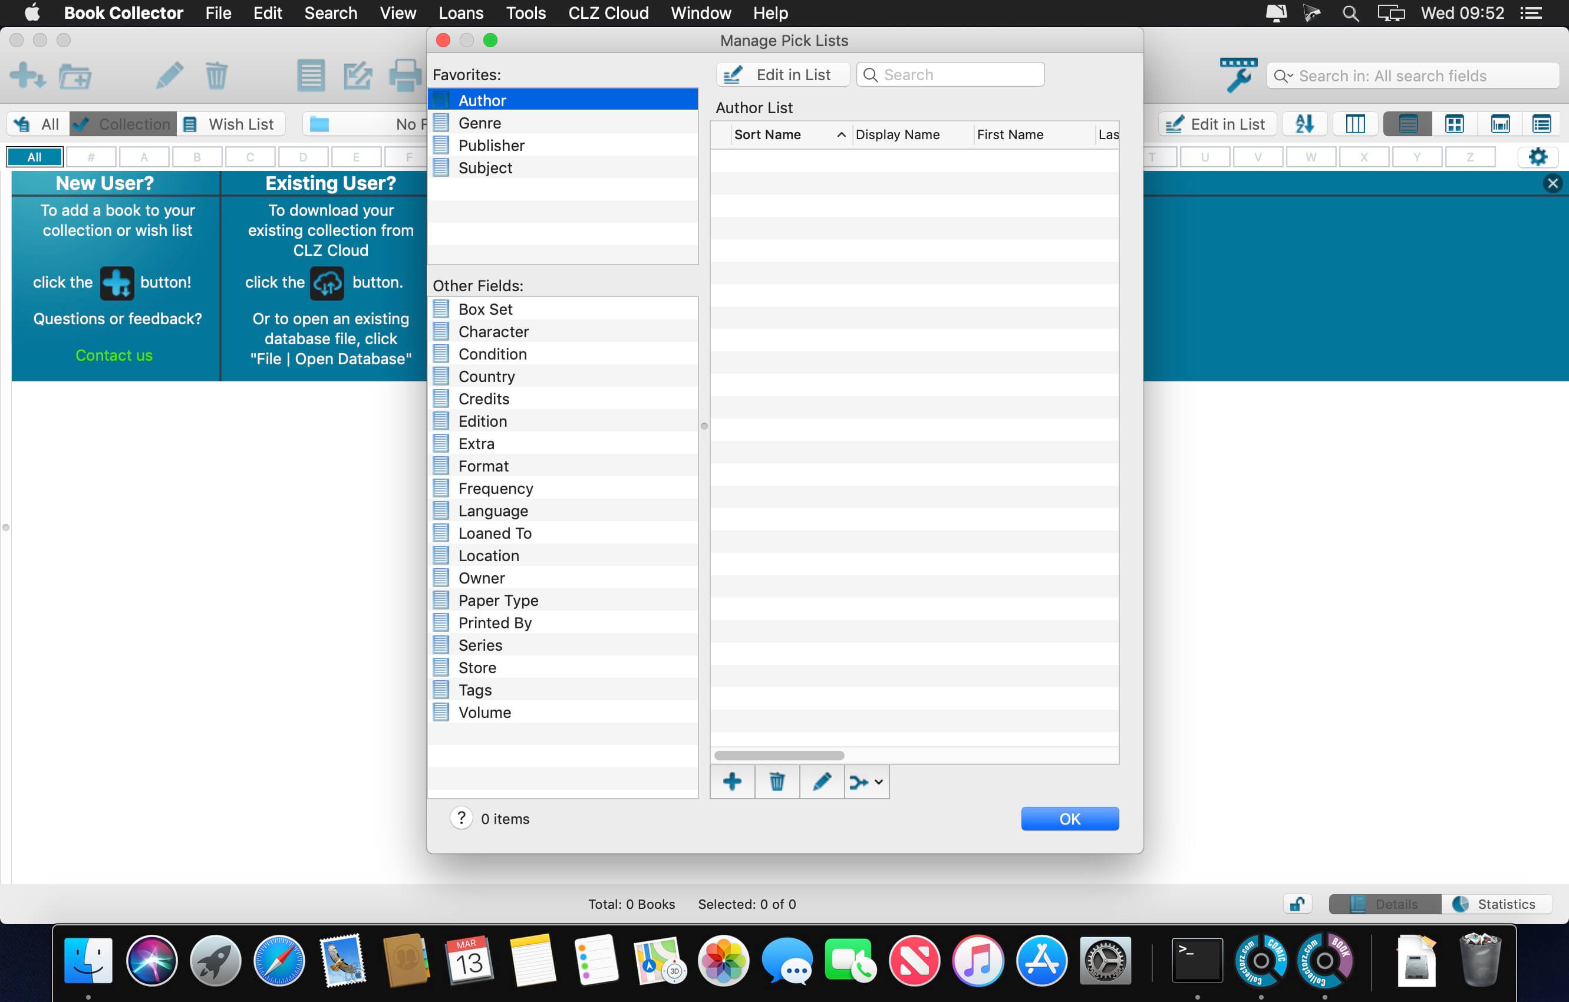This screenshot has width=1569, height=1002.
Task: Click the question mark help button
Action: [x=461, y=818]
